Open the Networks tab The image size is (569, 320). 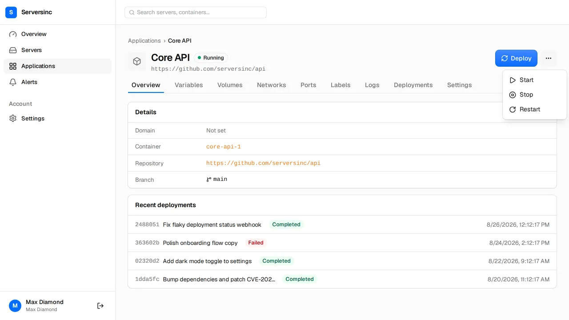pos(272,85)
